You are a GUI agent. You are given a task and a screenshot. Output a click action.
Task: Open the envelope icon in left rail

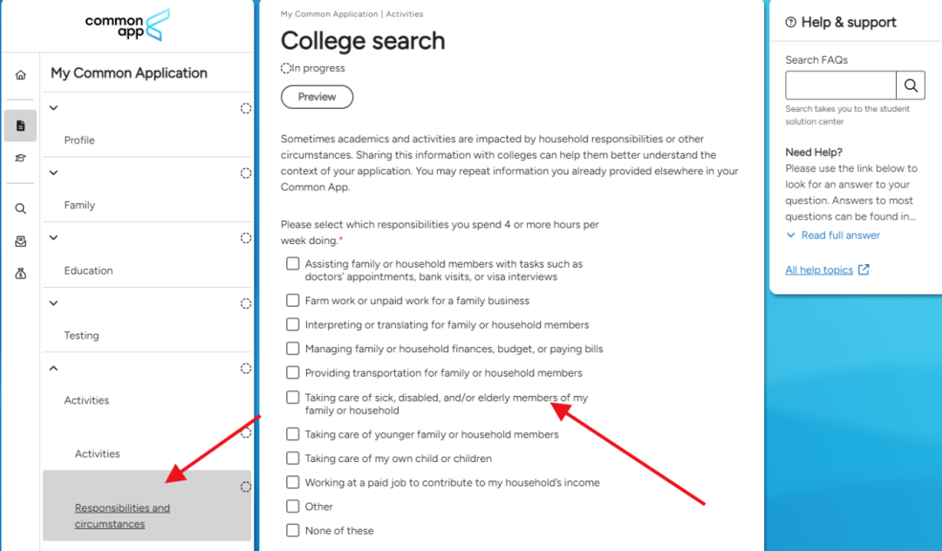pyautogui.click(x=20, y=241)
